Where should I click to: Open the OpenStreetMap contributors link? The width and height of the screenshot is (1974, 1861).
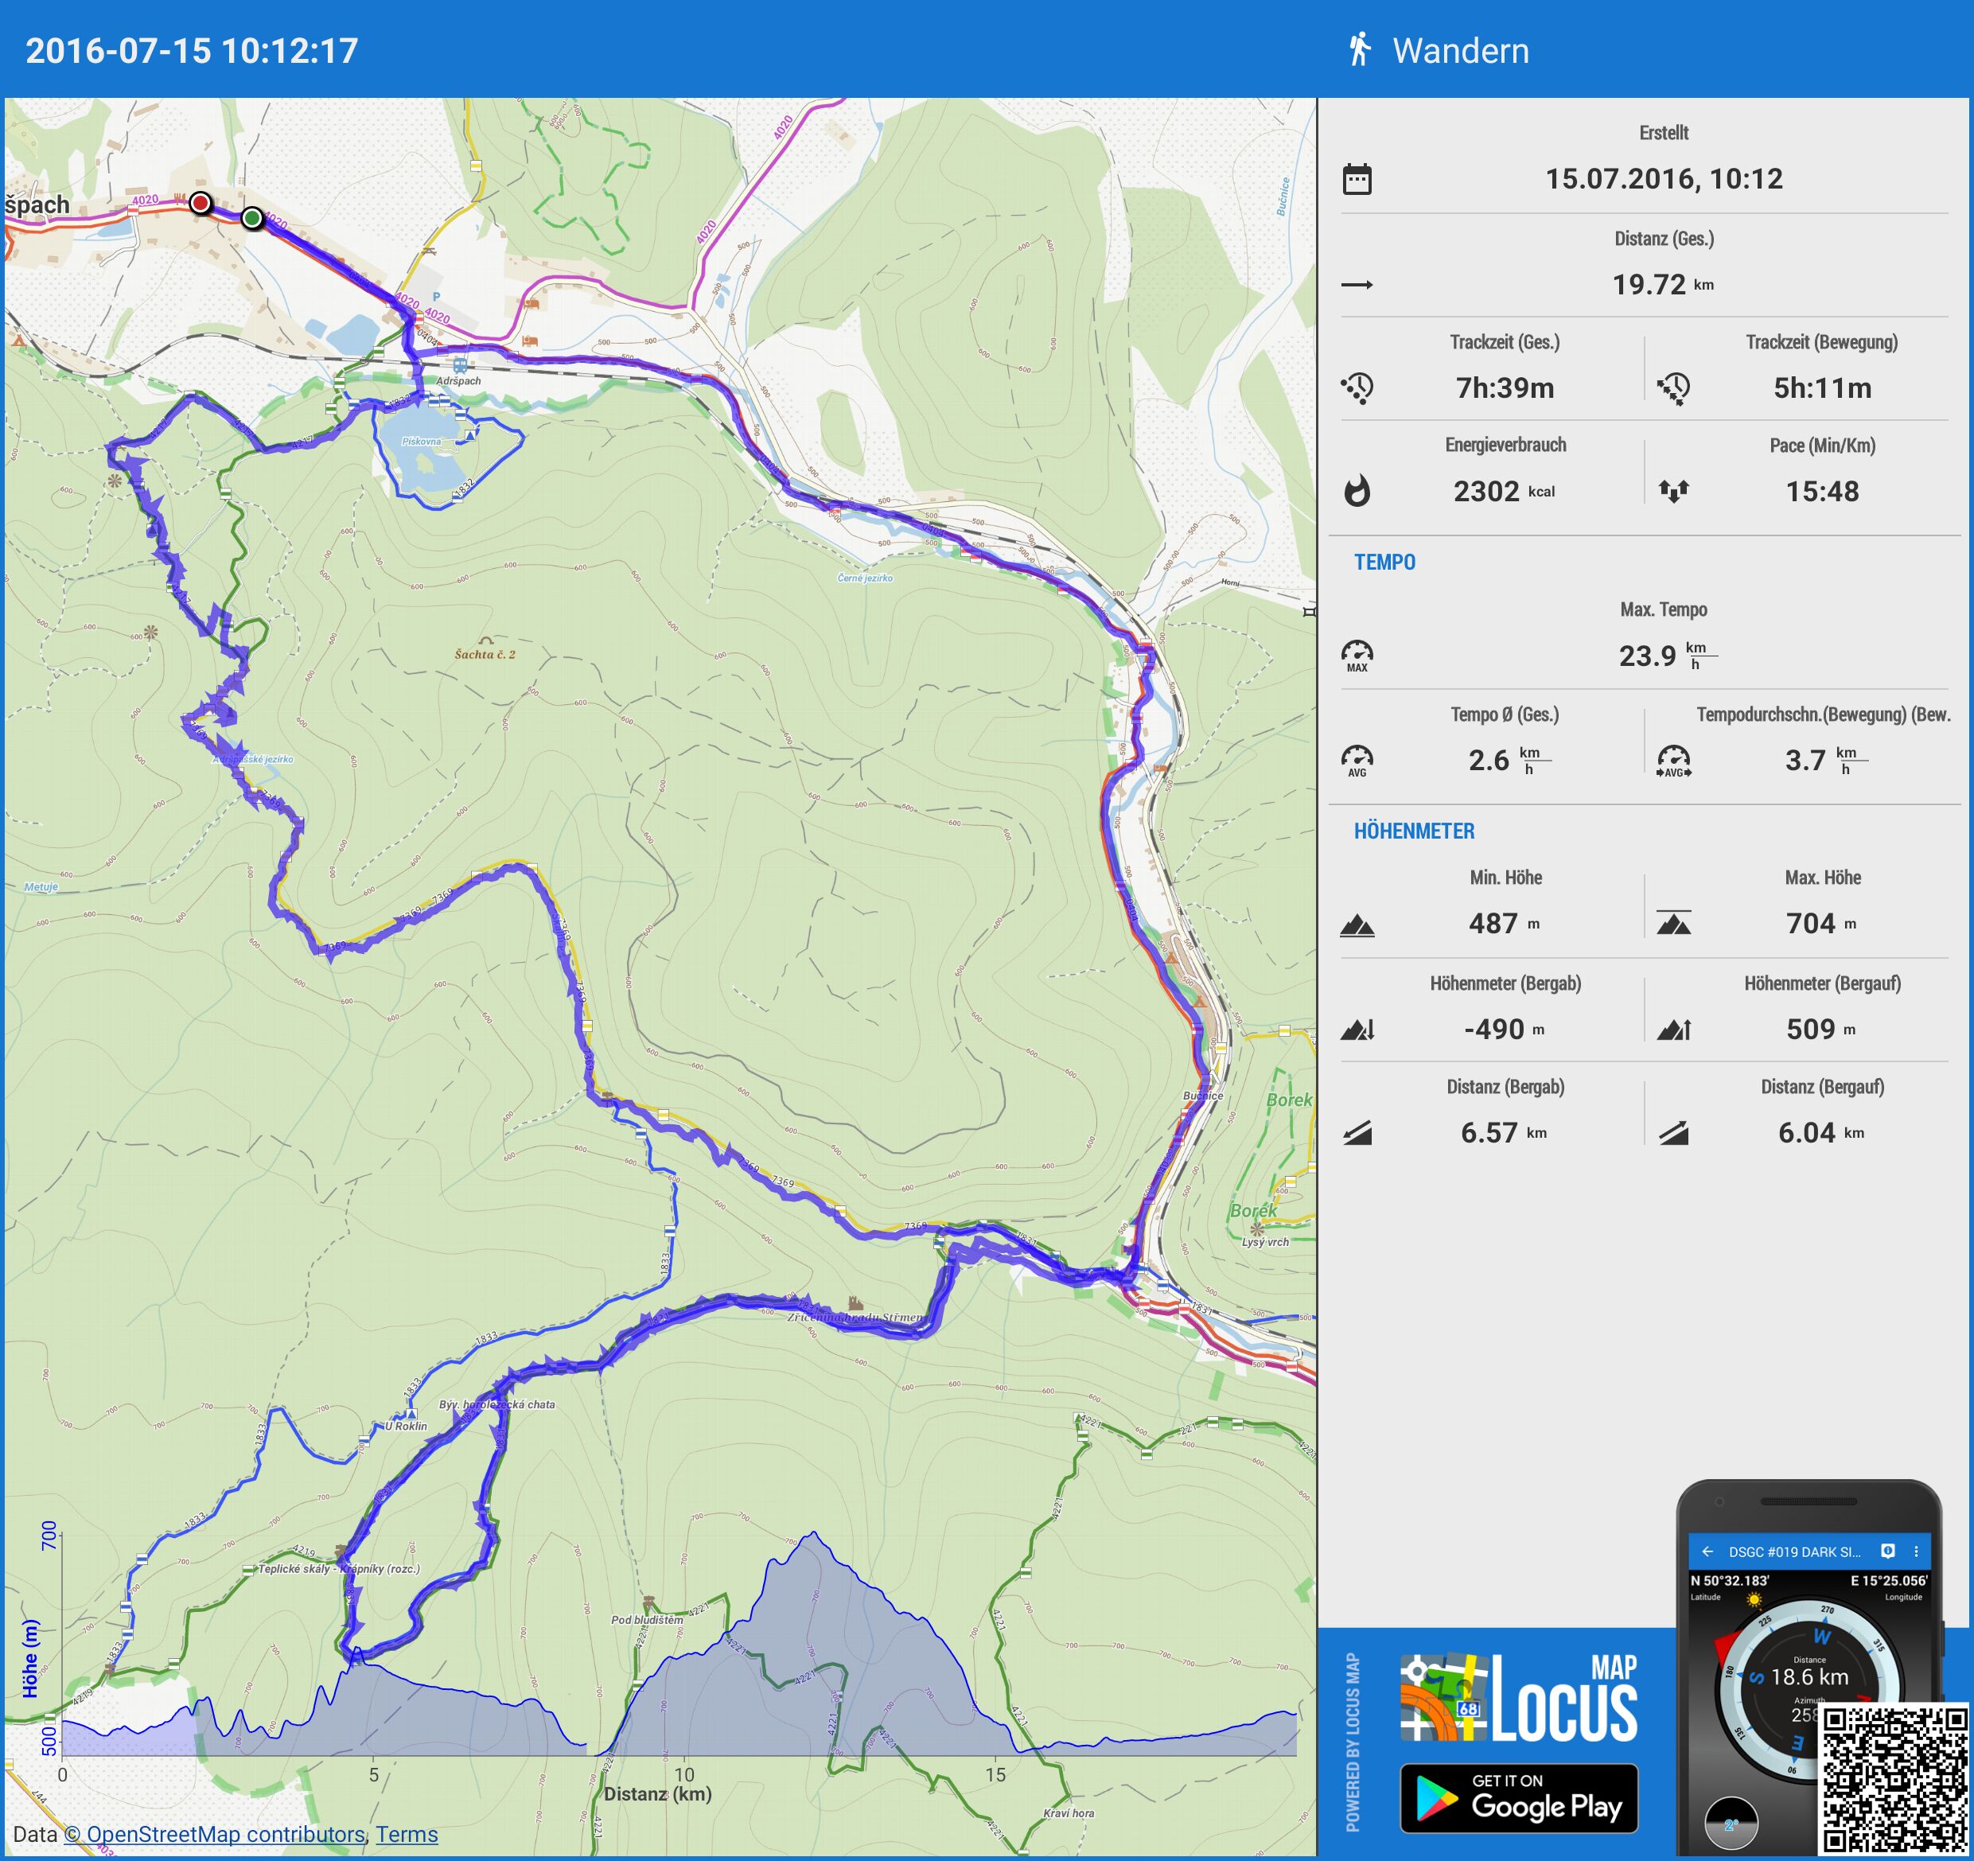215,1834
